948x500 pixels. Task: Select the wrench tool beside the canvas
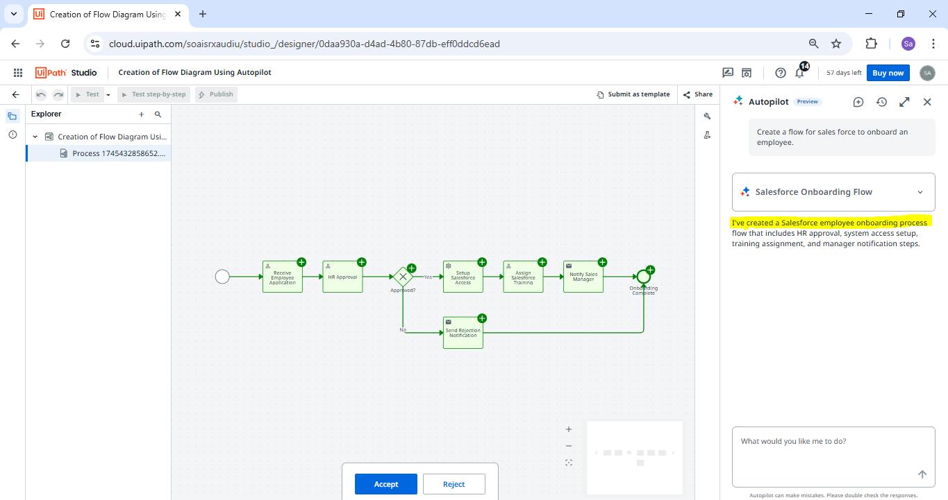[707, 116]
